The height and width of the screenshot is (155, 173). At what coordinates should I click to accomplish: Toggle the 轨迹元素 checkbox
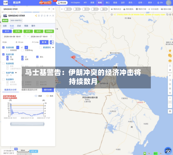pos(3,54)
